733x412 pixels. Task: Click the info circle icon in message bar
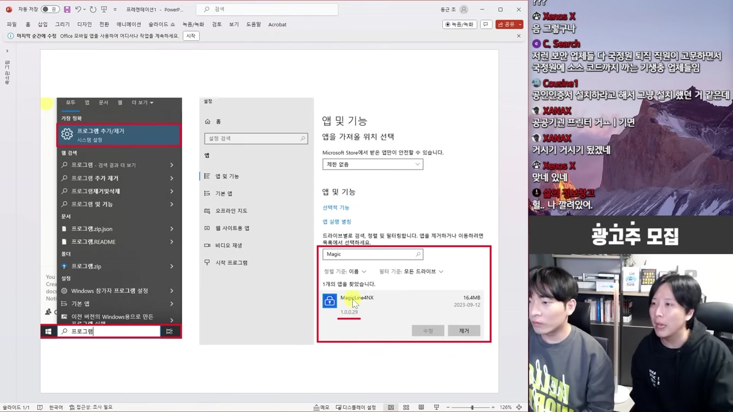[x=10, y=36]
